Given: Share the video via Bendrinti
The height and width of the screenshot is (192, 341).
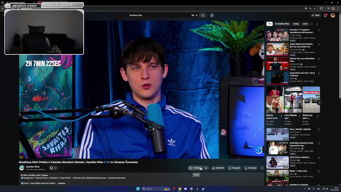Looking at the screenshot, I should [x=218, y=168].
